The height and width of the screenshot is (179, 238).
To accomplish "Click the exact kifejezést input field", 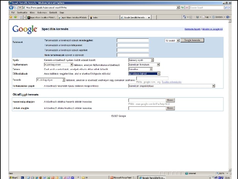I will [133, 45].
